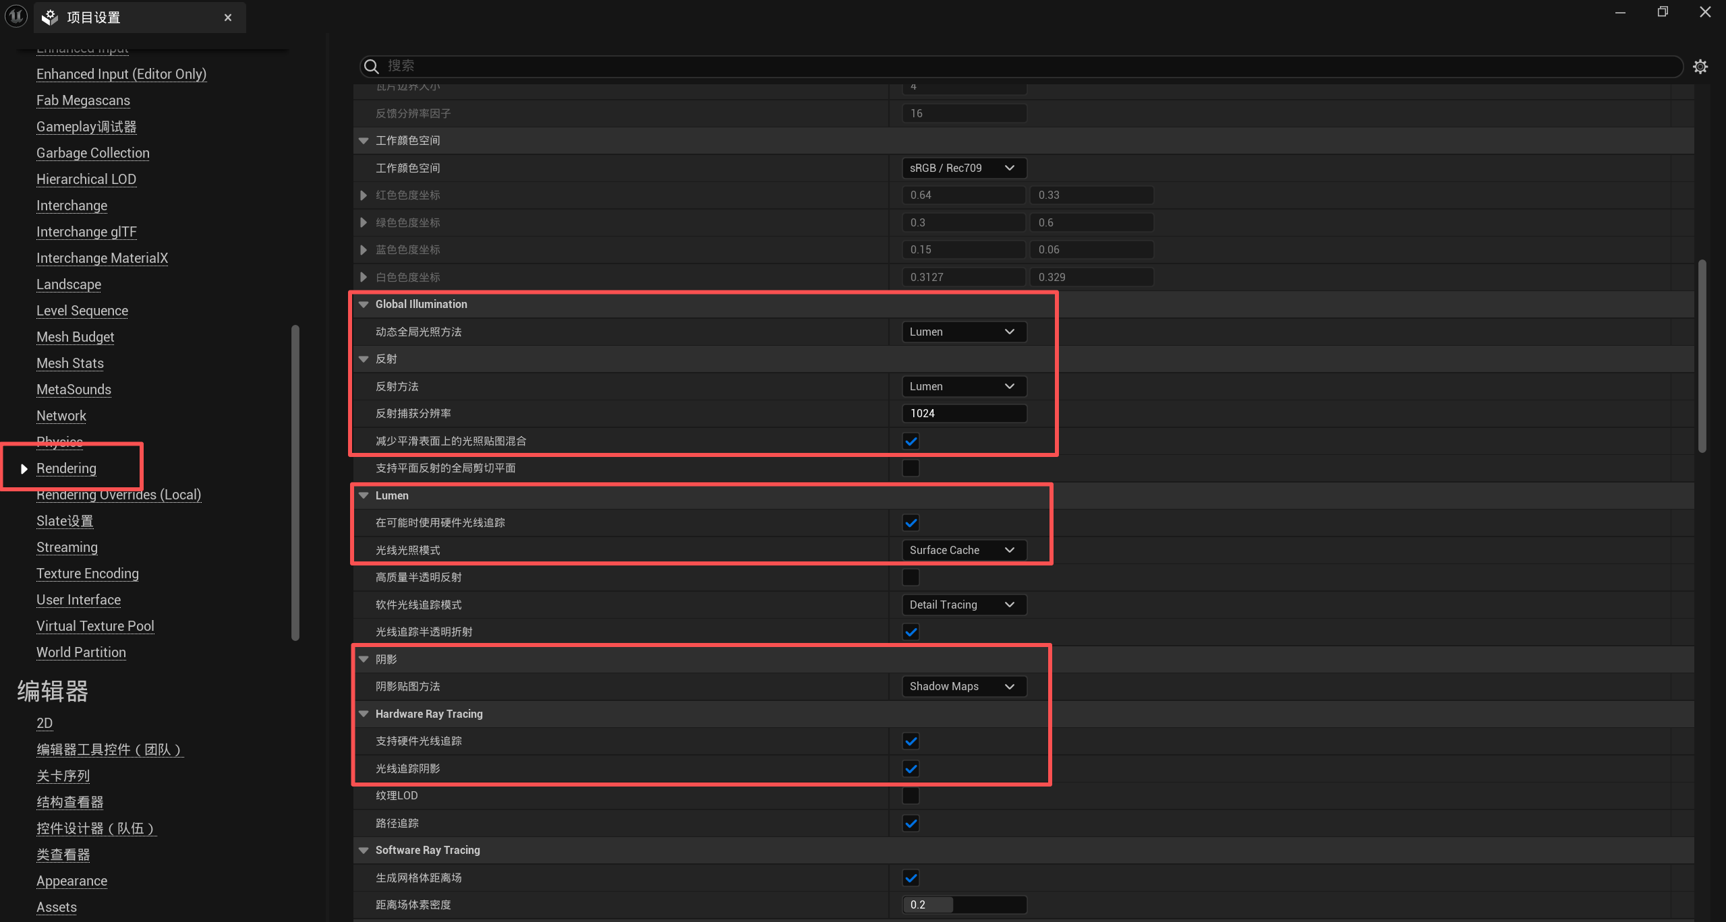Open Interchange glTF settings

[86, 232]
